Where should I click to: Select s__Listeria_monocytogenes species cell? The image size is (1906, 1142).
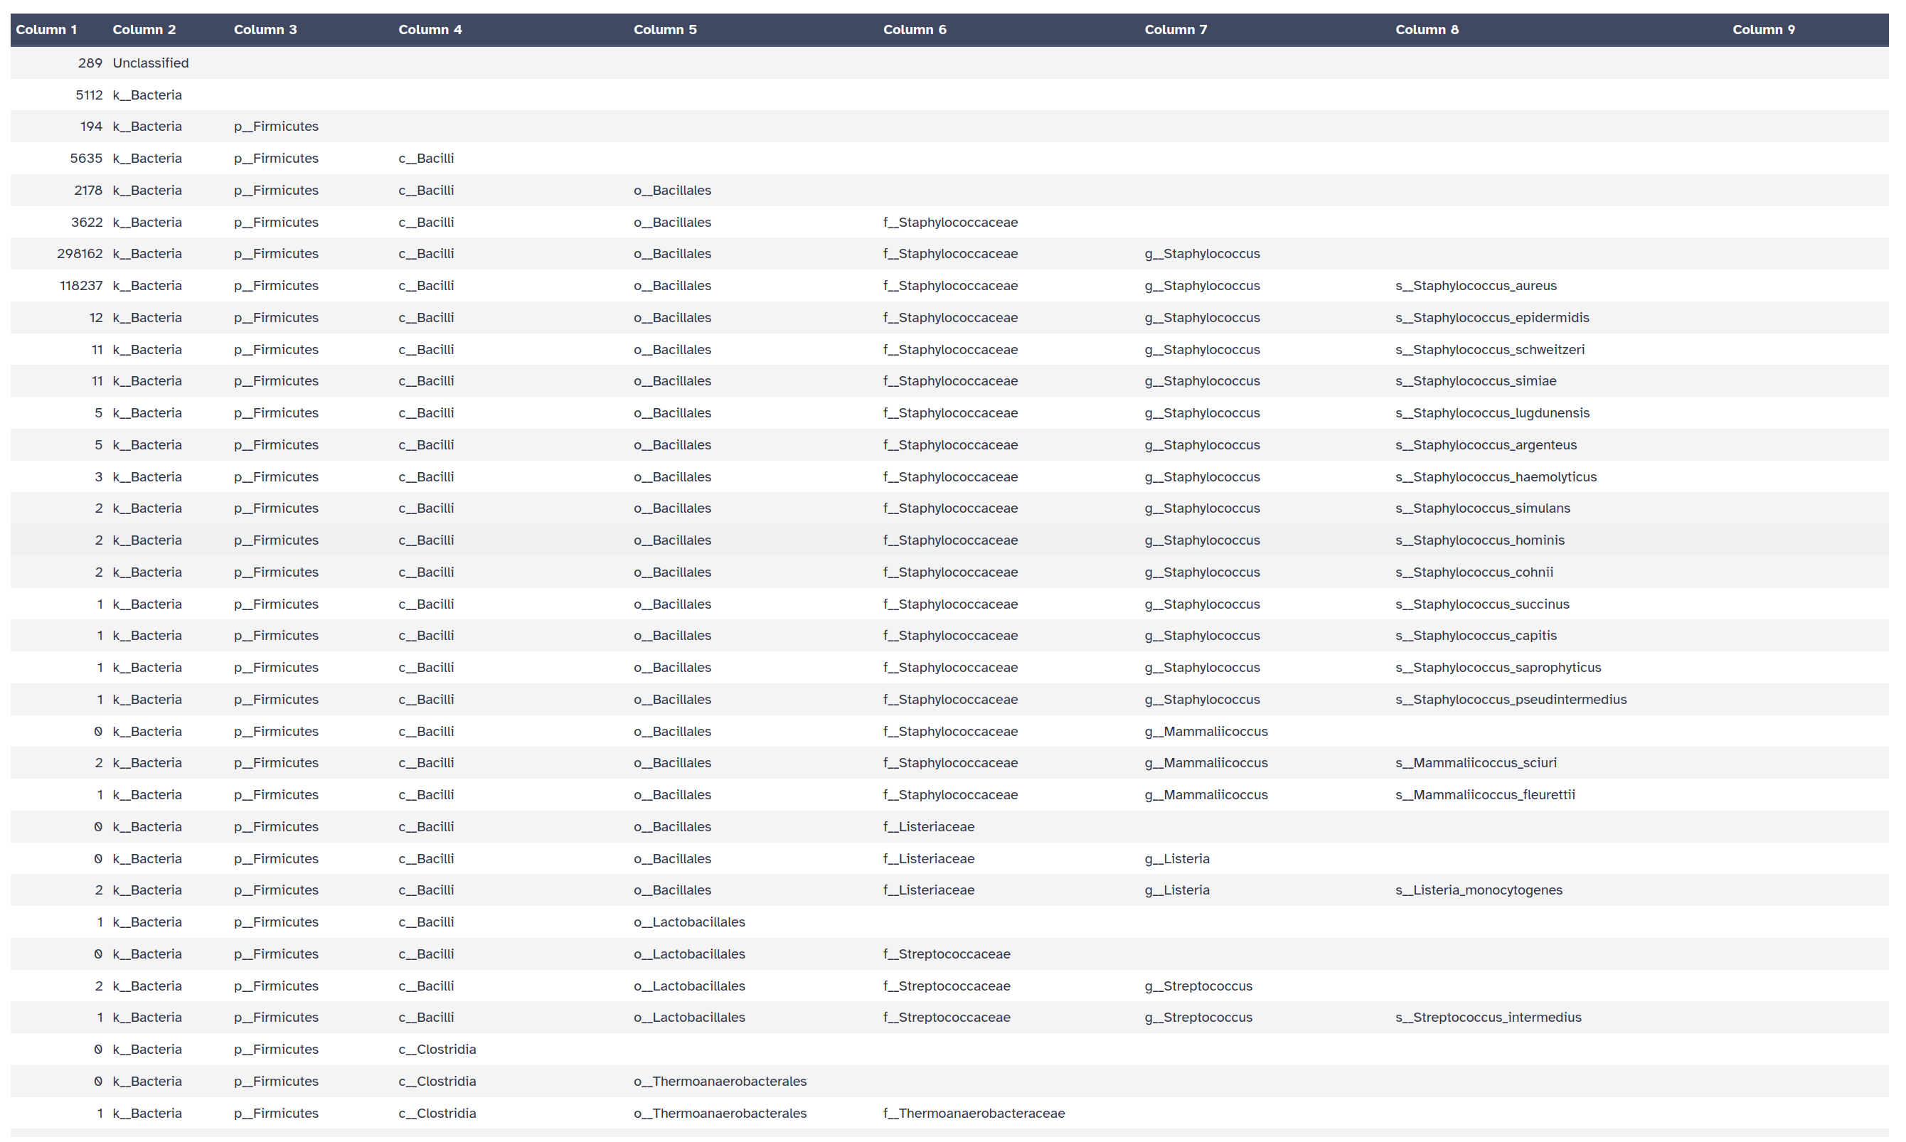(1478, 890)
